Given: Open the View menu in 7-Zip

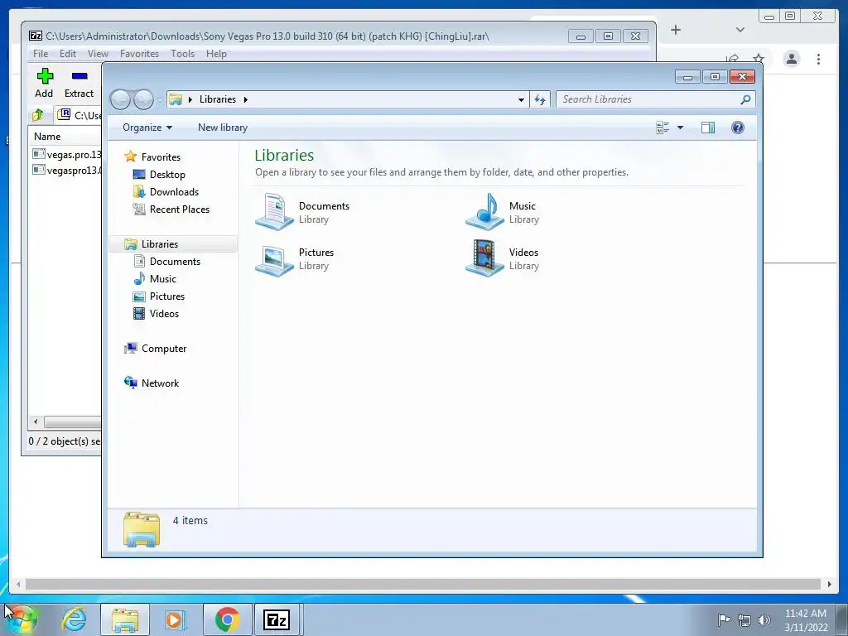Looking at the screenshot, I should (x=98, y=54).
